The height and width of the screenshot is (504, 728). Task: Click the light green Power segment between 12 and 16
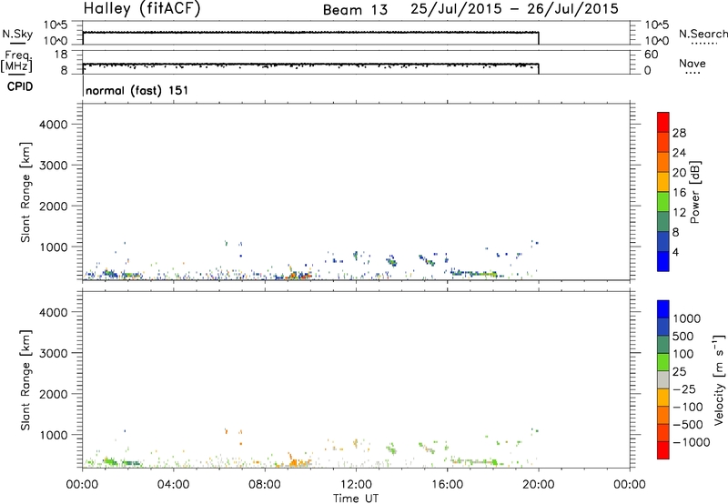pos(663,201)
